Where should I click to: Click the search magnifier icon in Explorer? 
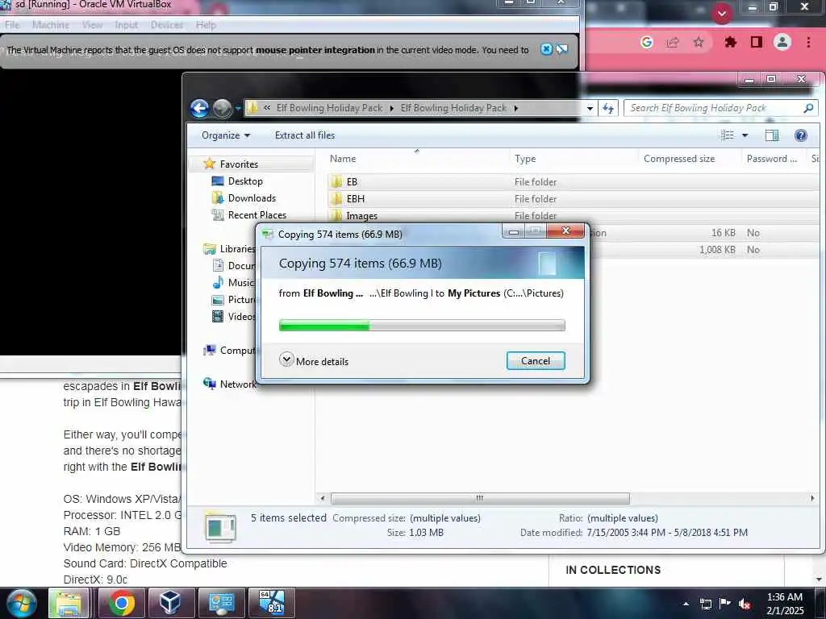808,108
